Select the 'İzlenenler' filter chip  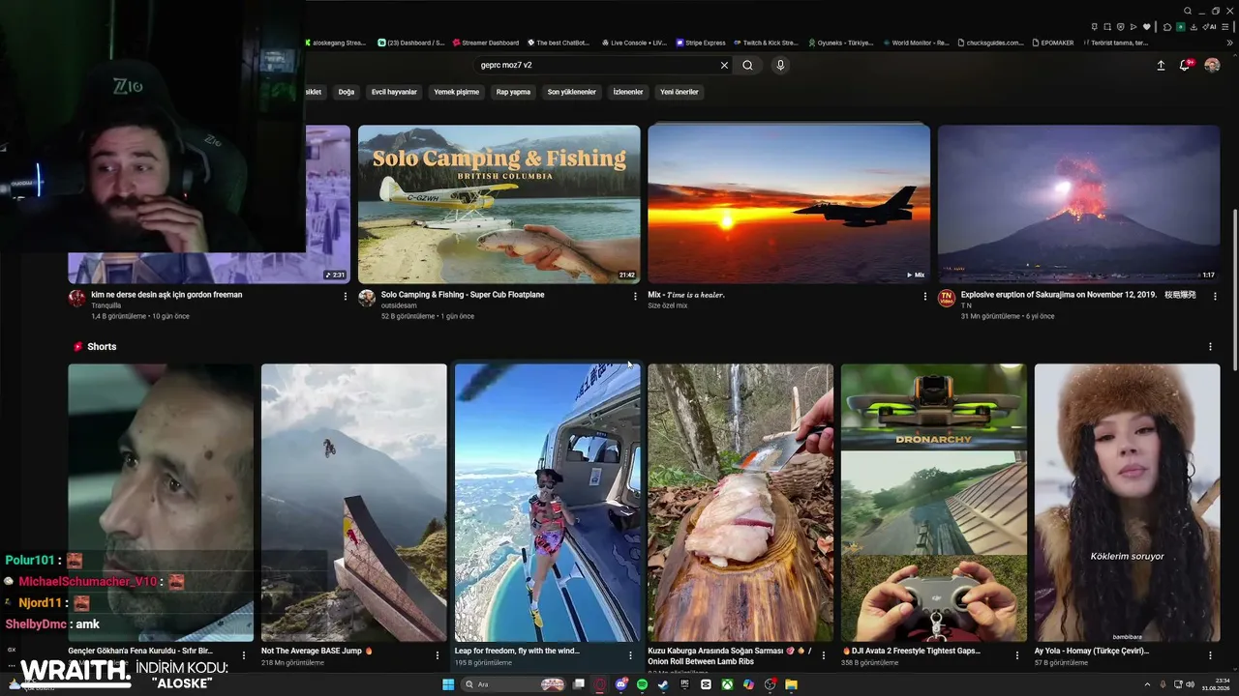pos(628,92)
